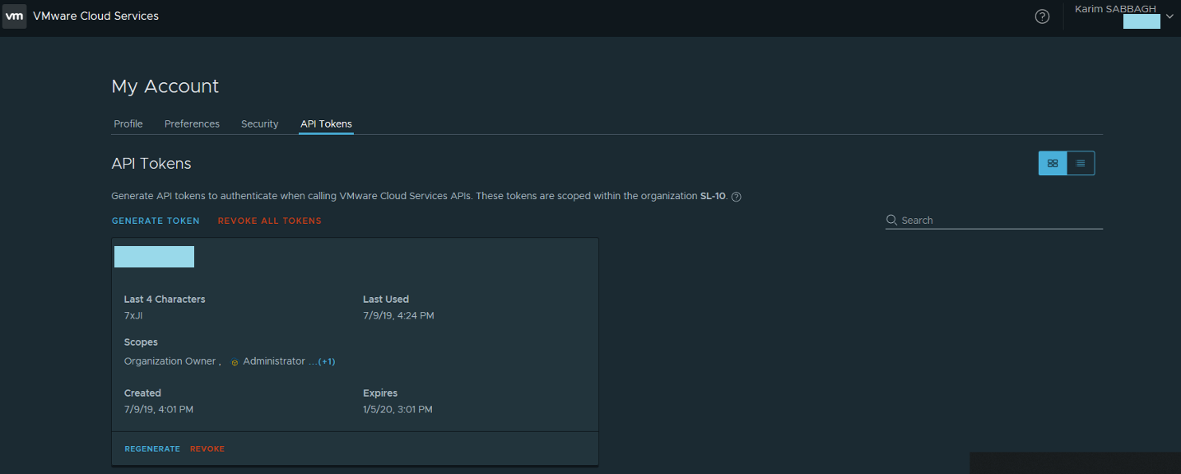Viewport: 1181px width, 474px height.
Task: Click the VMware Cloud Services title
Action: [95, 16]
